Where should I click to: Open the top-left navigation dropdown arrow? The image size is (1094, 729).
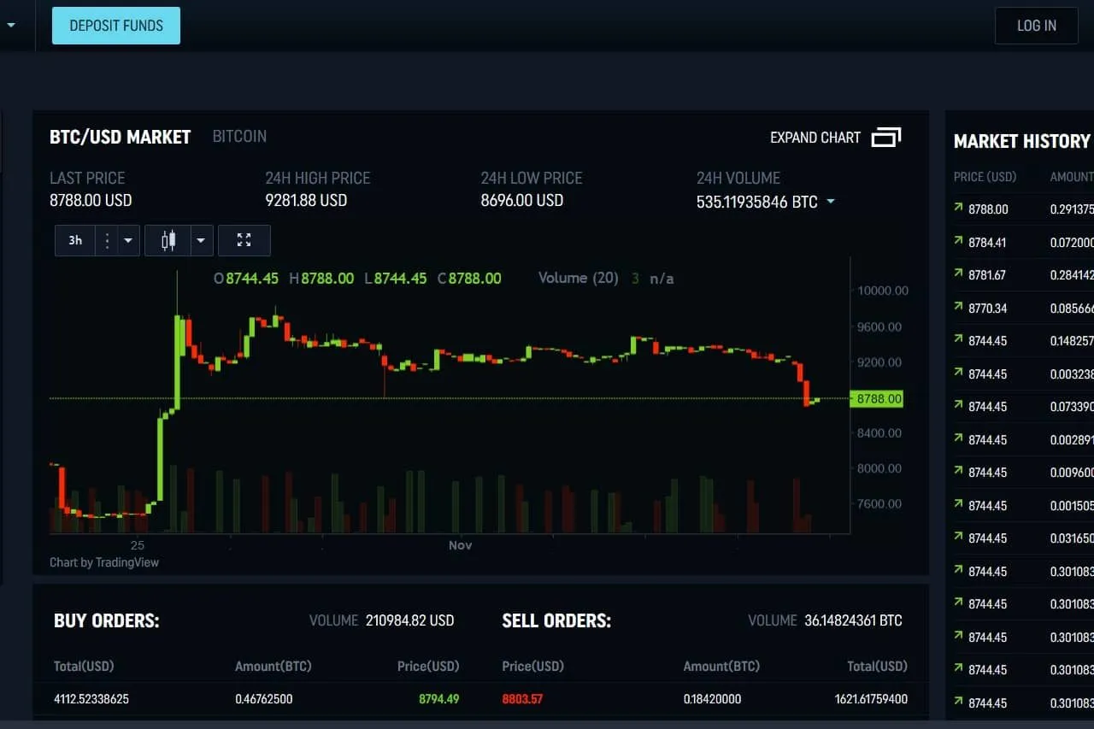pyautogui.click(x=11, y=26)
